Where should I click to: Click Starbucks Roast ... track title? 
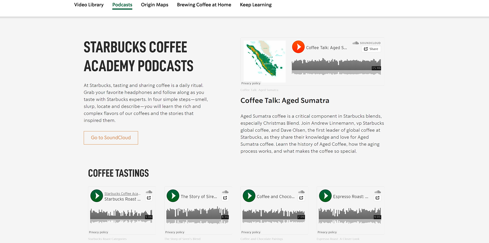123,199
